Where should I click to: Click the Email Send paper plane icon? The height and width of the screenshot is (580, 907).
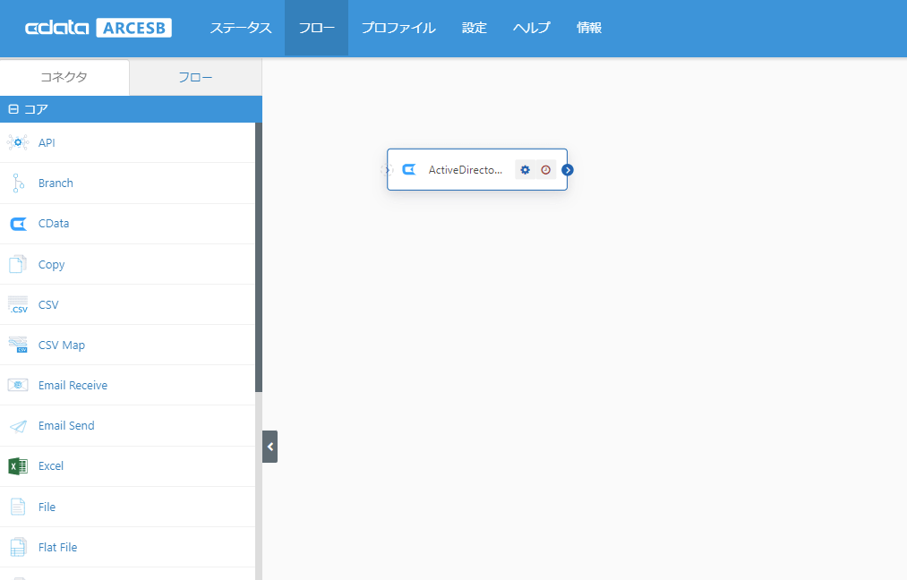[x=18, y=426]
